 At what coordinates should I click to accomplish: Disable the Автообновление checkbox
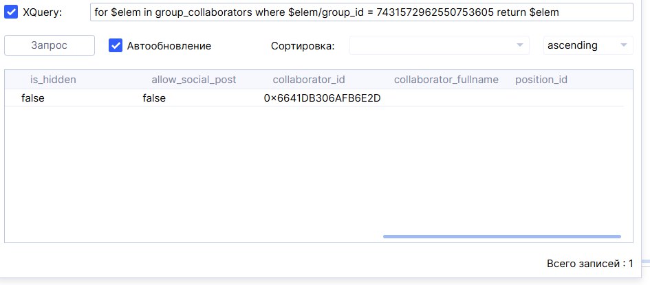coord(116,45)
